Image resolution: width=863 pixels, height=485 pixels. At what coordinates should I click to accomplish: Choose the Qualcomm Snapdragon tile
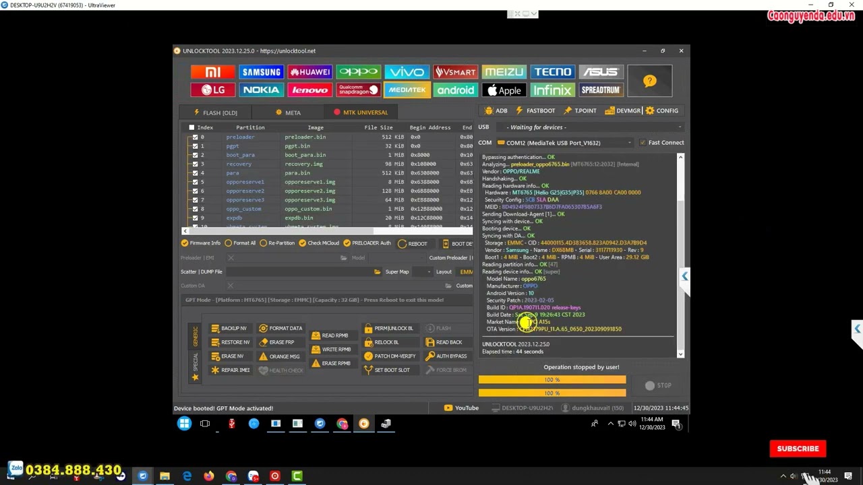pos(358,90)
